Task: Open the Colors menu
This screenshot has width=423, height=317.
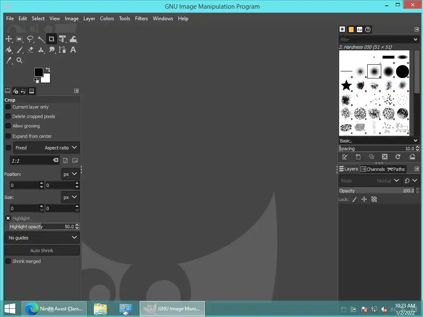Action: point(107,19)
